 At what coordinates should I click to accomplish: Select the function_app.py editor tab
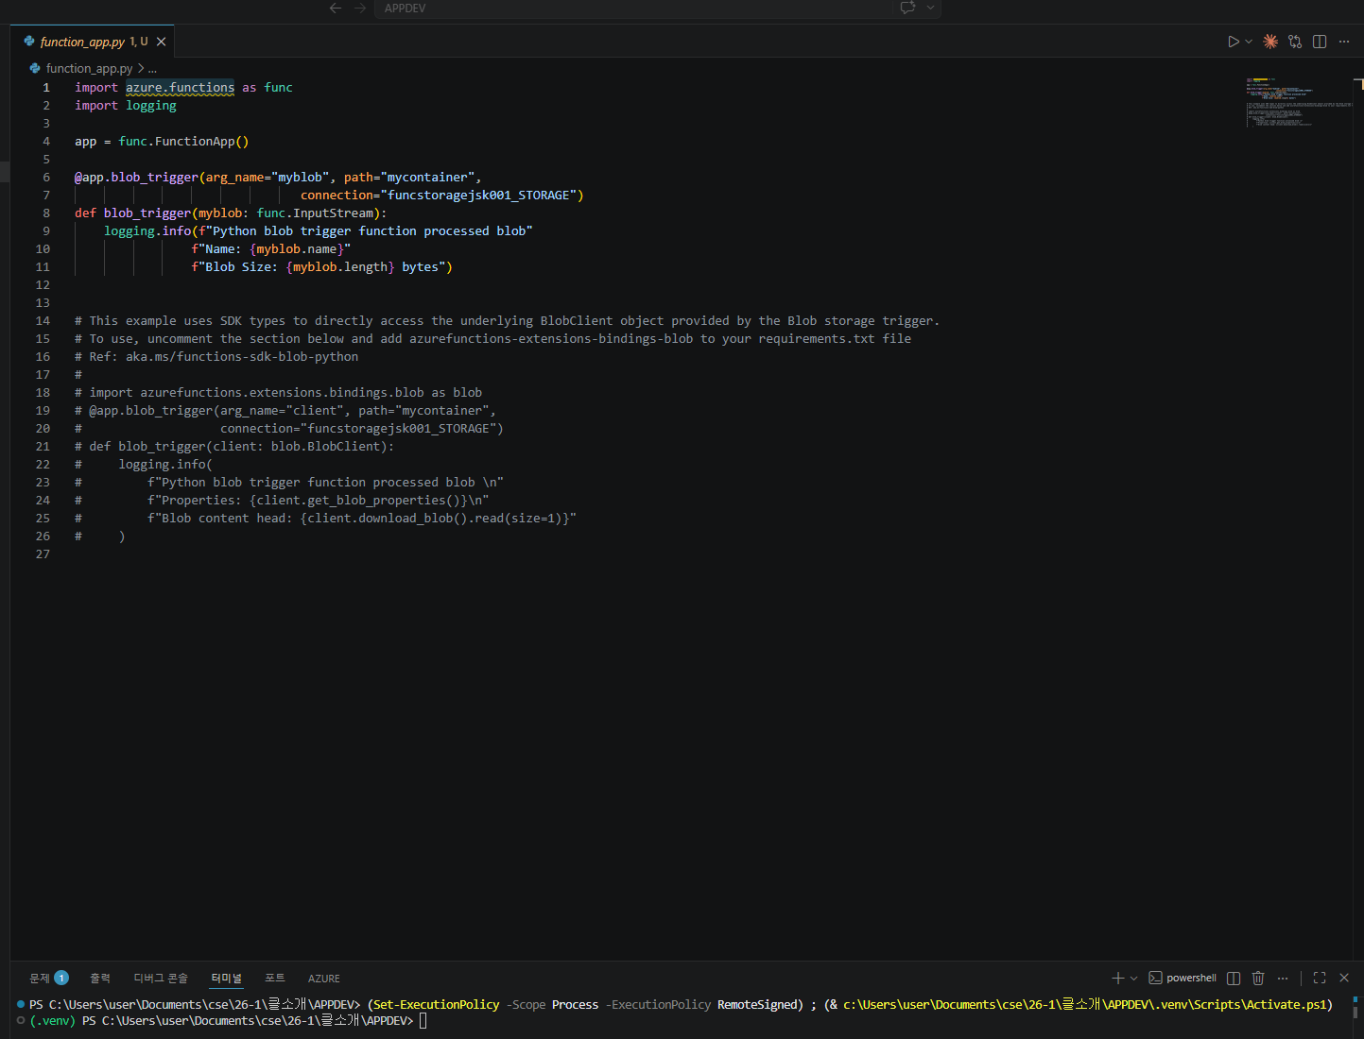pyautogui.click(x=93, y=42)
